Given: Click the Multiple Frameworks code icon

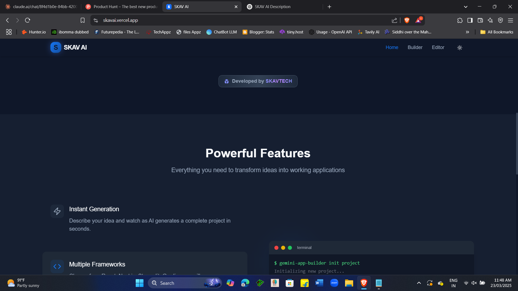Looking at the screenshot, I should (x=57, y=266).
